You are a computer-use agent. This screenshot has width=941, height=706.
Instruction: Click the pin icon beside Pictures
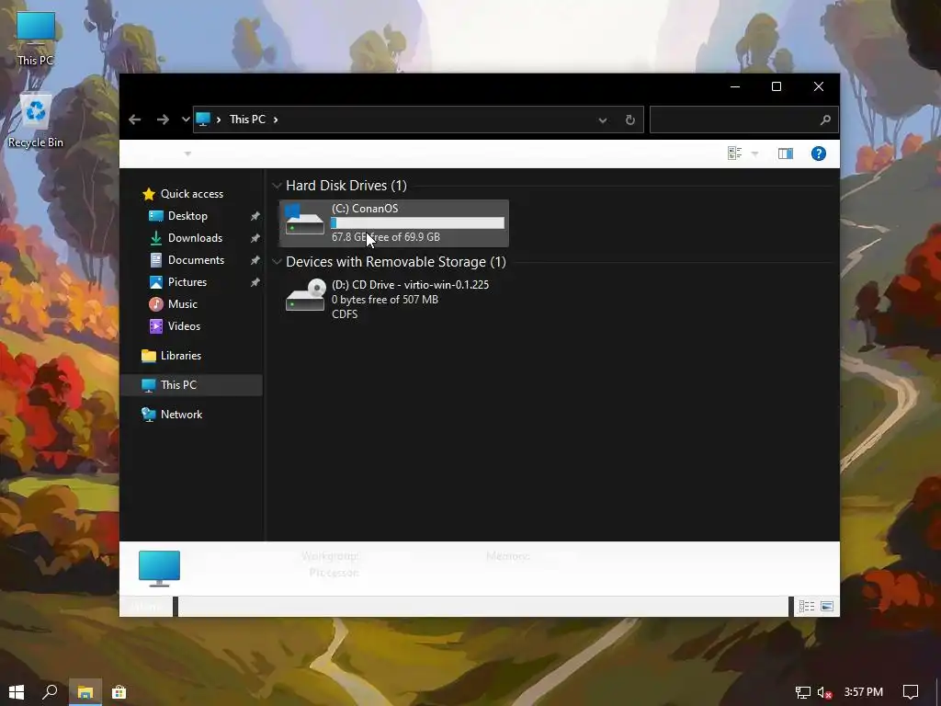pyautogui.click(x=255, y=281)
